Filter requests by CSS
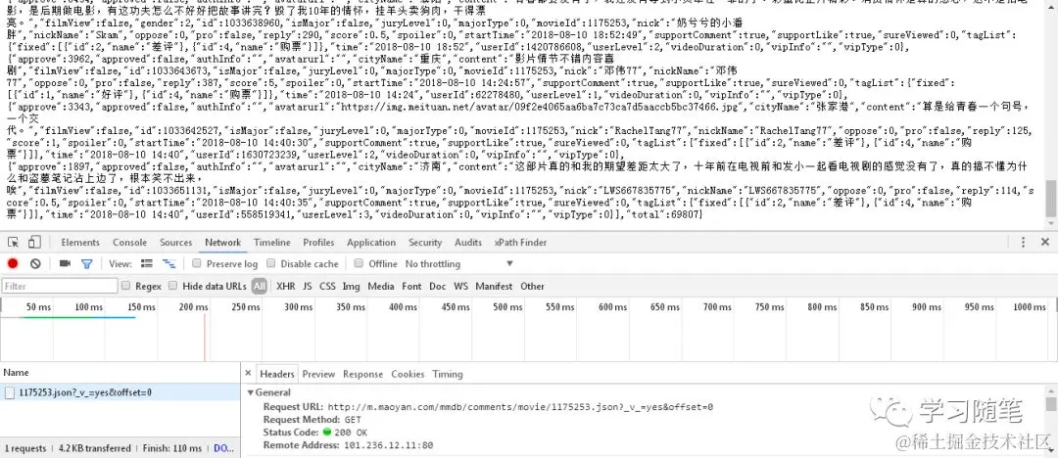The height and width of the screenshot is (458, 1058). [x=327, y=286]
